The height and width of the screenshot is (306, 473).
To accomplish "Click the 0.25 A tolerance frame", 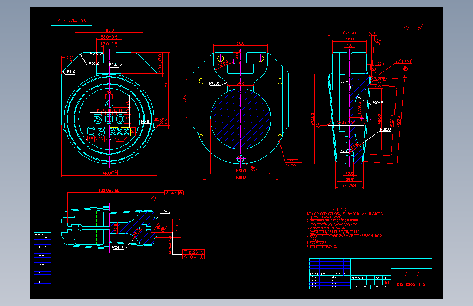I will 193,252.
